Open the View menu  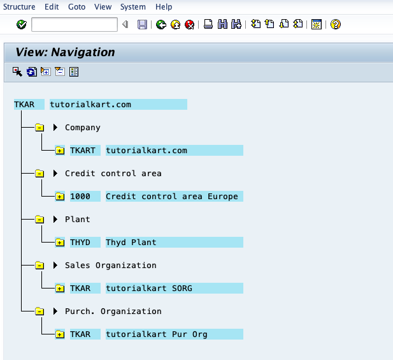103,7
